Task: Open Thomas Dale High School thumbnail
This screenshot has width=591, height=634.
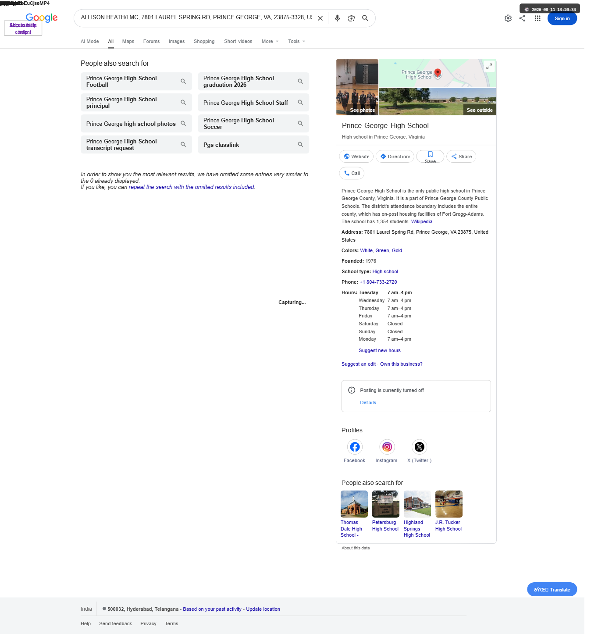Action: tap(354, 504)
